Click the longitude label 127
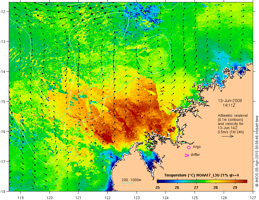 pos(253,198)
